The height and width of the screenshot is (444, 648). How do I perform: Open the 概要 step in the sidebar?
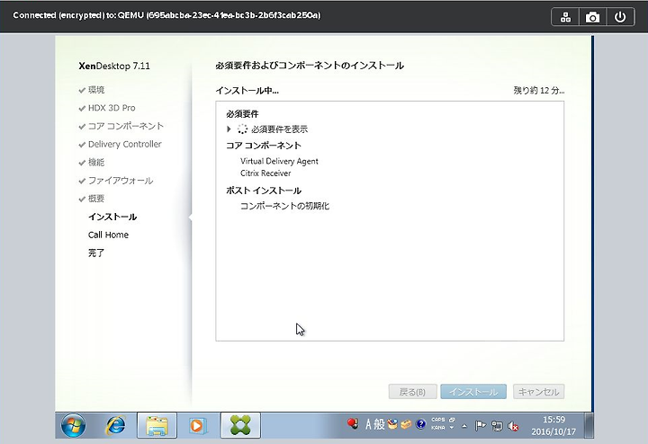point(96,199)
